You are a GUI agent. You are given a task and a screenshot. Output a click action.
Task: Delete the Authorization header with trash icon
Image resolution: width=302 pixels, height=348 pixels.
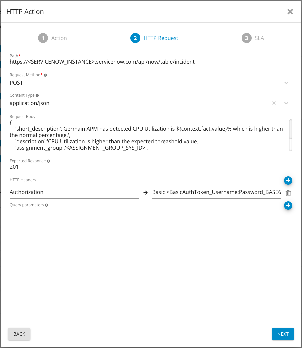(288, 193)
